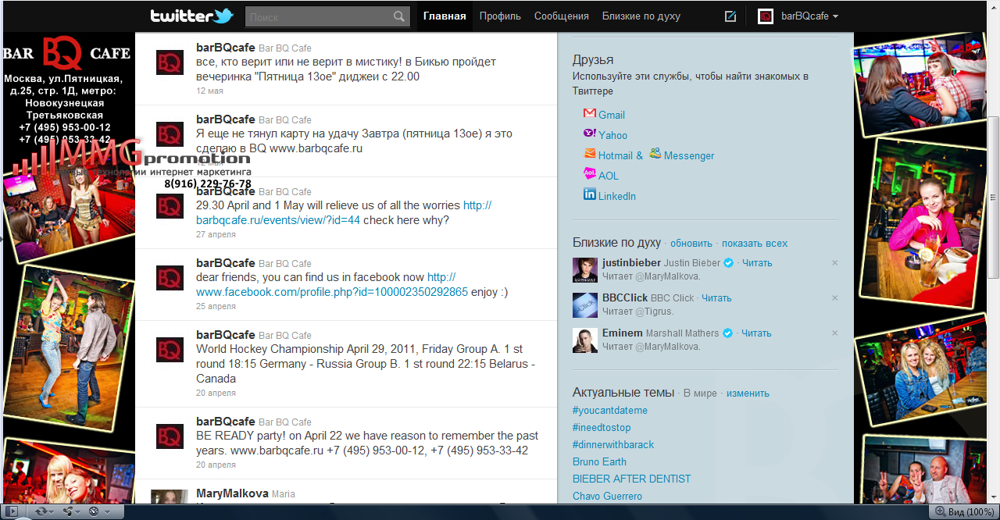Click the justinbieber username link

pos(631,263)
